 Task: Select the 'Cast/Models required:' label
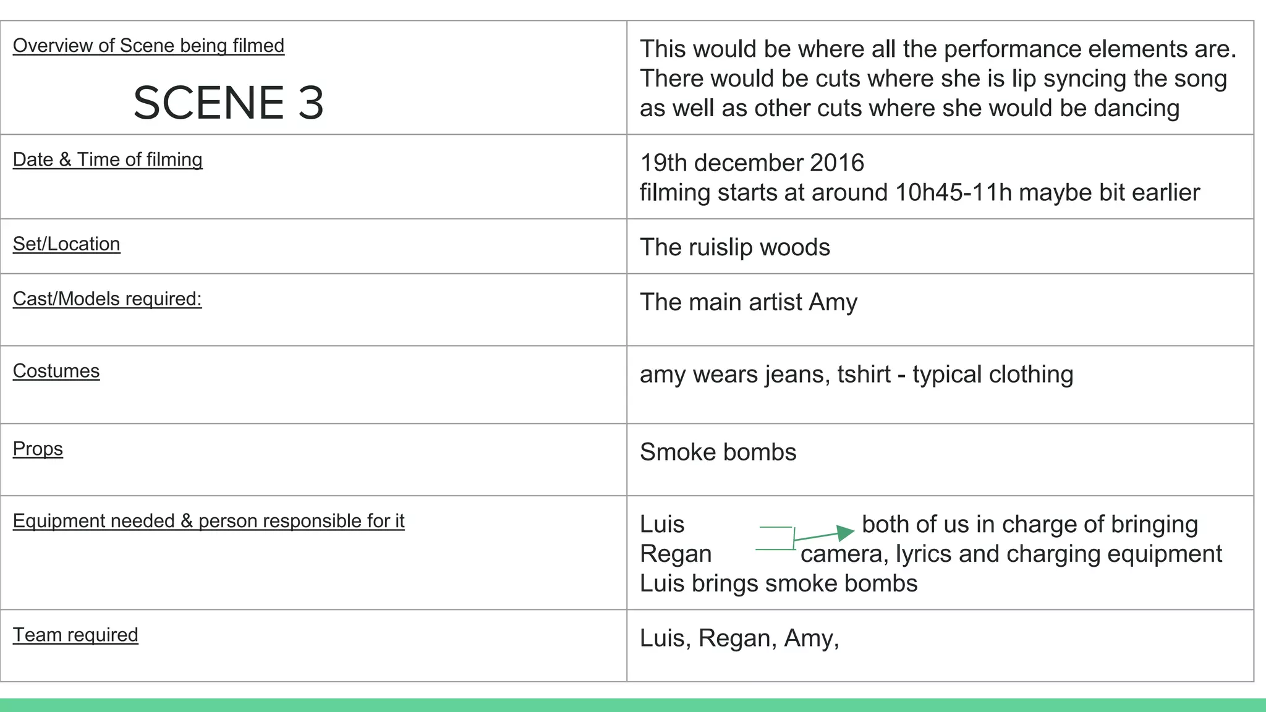[107, 299]
